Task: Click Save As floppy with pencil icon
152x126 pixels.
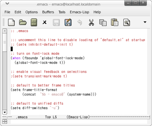Action: tap(68, 22)
